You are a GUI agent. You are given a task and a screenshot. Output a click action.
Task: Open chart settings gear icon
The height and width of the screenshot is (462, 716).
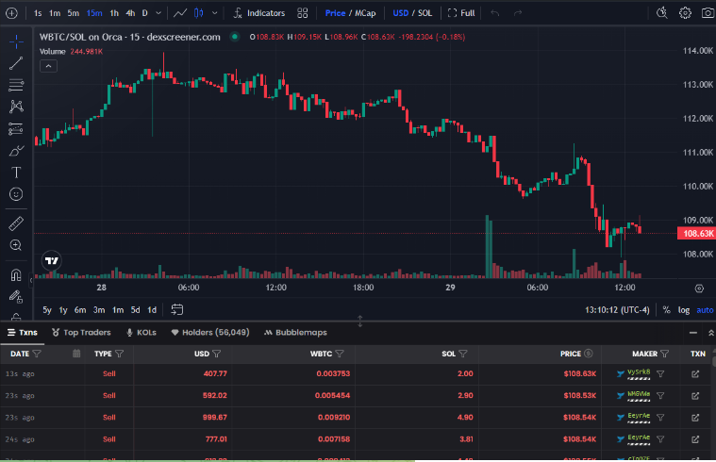[x=685, y=13]
